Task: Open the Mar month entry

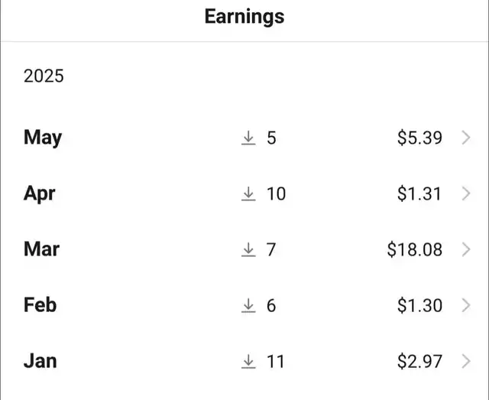Action: pos(41,249)
